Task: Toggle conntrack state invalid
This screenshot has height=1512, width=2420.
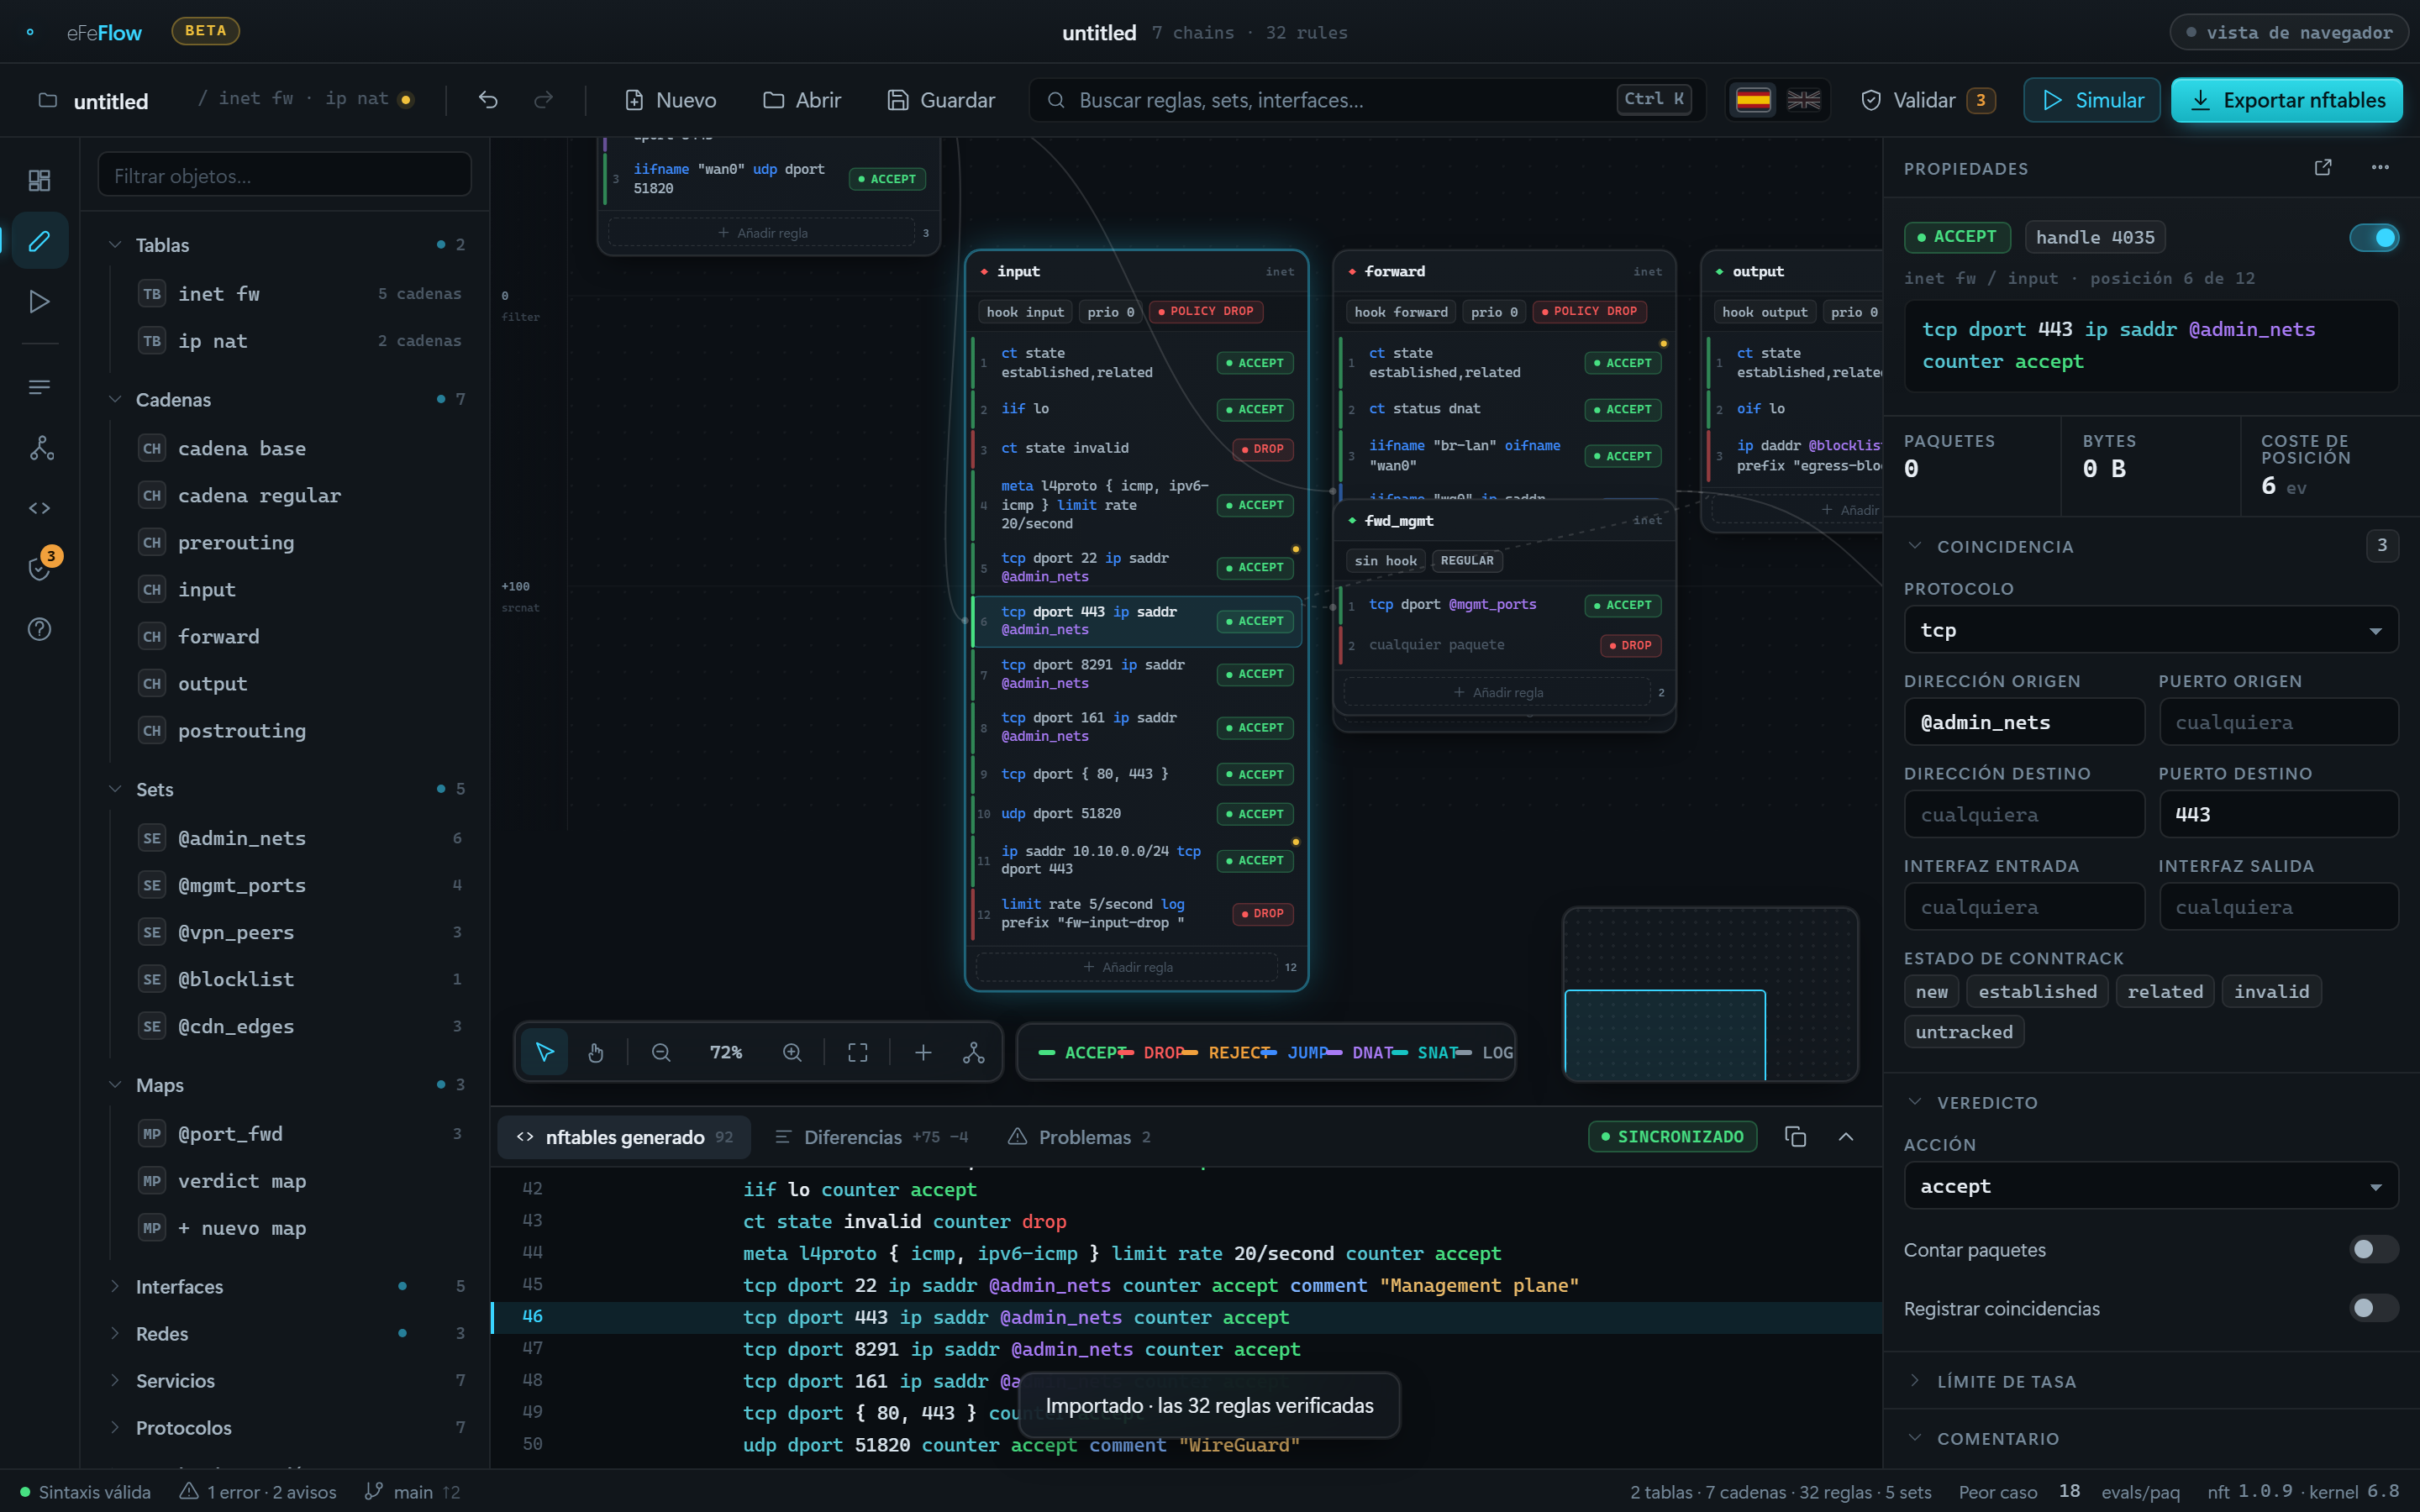Action: tap(2271, 992)
